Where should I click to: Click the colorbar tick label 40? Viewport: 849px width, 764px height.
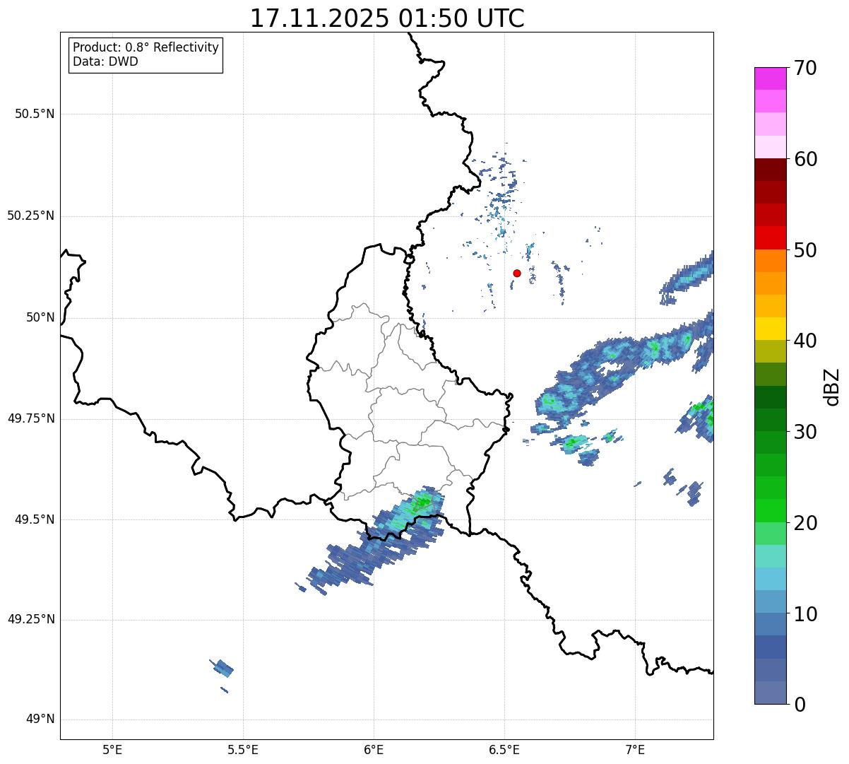click(805, 341)
